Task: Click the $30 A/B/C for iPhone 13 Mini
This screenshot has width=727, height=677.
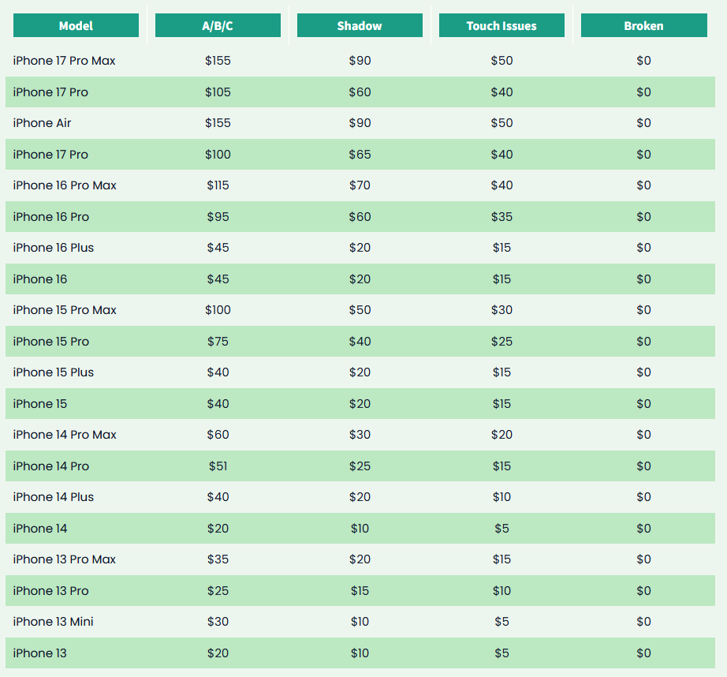Action: [218, 621]
